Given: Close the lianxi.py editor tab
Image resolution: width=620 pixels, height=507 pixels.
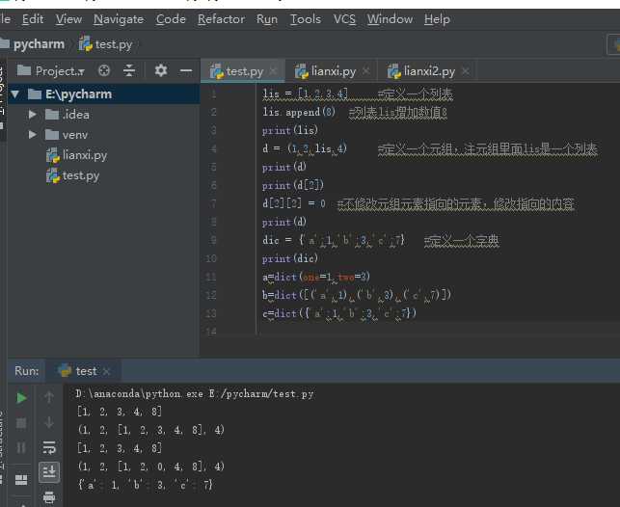Looking at the screenshot, I should [x=366, y=71].
